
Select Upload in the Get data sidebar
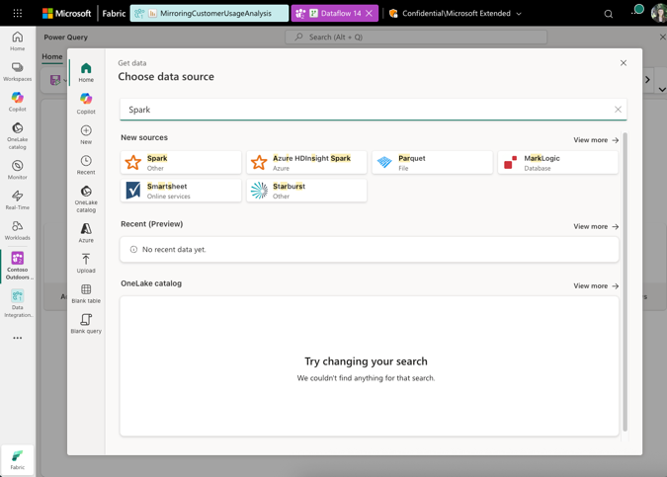86,263
